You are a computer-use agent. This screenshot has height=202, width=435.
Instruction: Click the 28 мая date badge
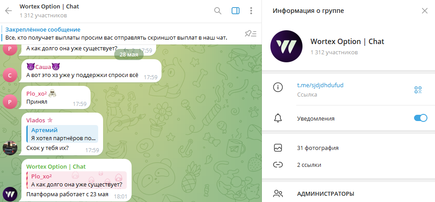coord(129,55)
